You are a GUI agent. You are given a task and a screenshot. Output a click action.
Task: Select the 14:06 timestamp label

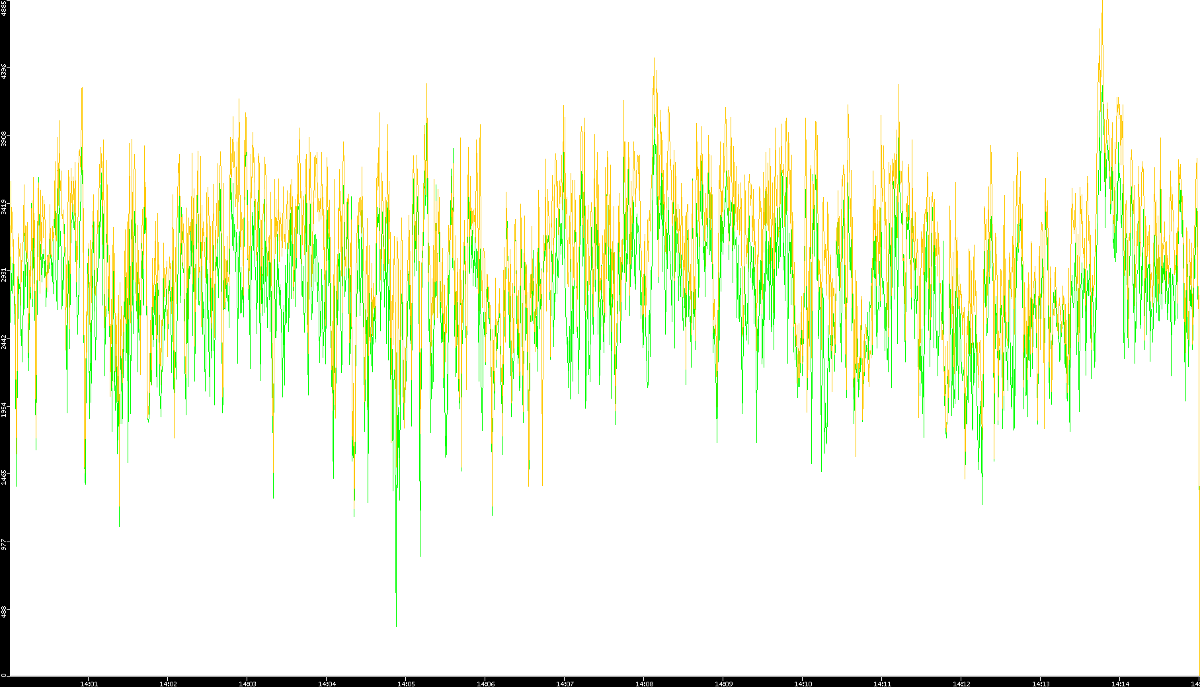pos(485,684)
